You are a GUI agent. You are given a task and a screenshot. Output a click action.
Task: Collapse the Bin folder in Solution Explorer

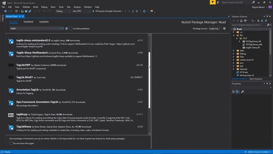[x=234, y=35]
